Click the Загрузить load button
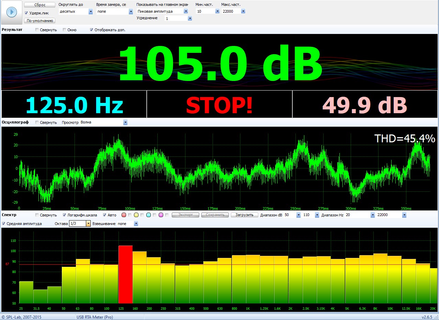Screen dimensions: 439x320 tap(244, 215)
